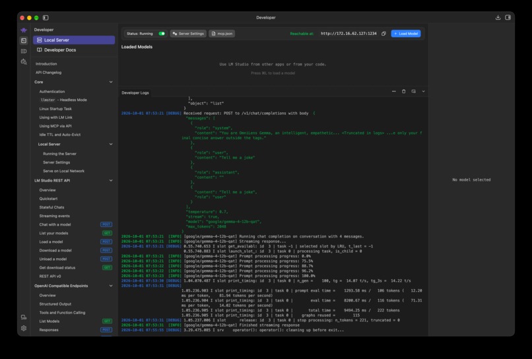Open Server Settings button

(188, 34)
